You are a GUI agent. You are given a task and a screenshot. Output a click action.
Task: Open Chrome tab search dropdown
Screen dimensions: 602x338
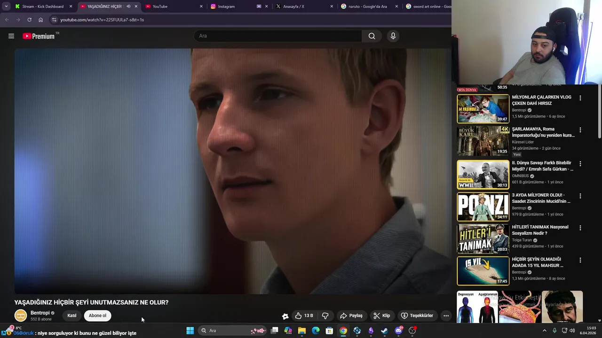(6, 7)
